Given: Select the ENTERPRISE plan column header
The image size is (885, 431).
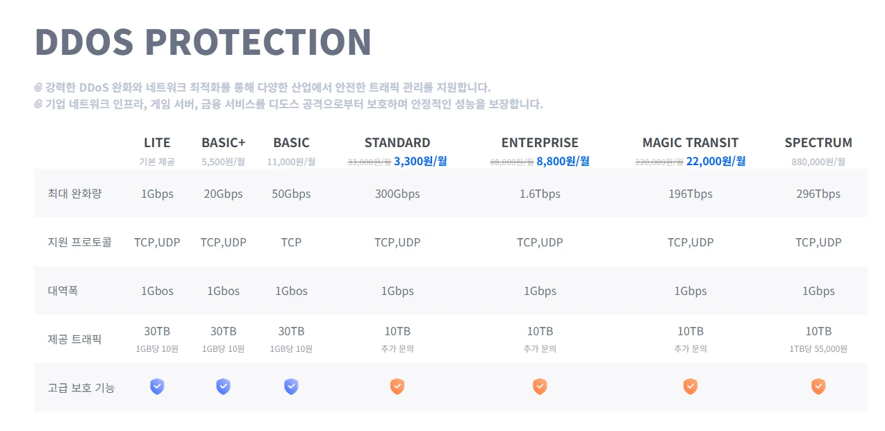Looking at the screenshot, I should point(540,143).
